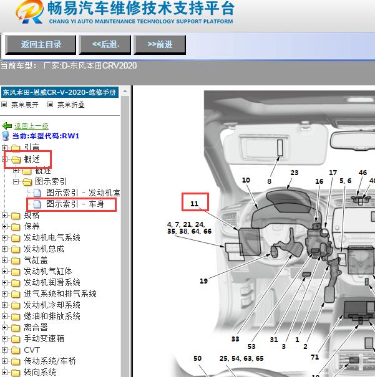Image resolution: width=375 pixels, height=377 pixels.
Task: Click the 图示索引 open folder icon
Action: [27, 182]
